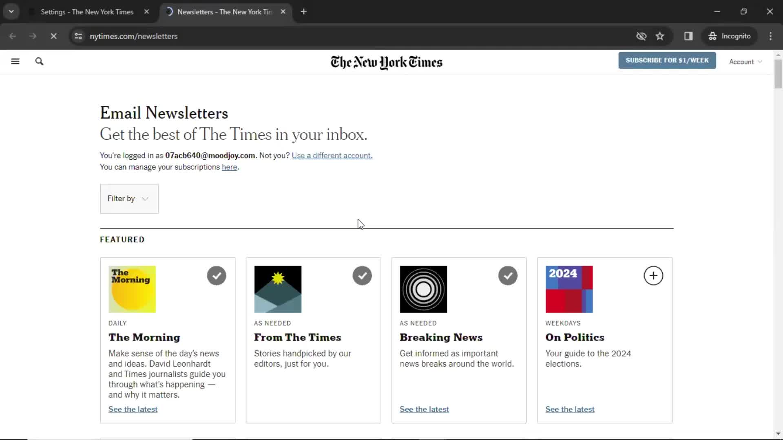The width and height of the screenshot is (783, 440).
Task: Click the Incognito mode icon
Action: (712, 36)
